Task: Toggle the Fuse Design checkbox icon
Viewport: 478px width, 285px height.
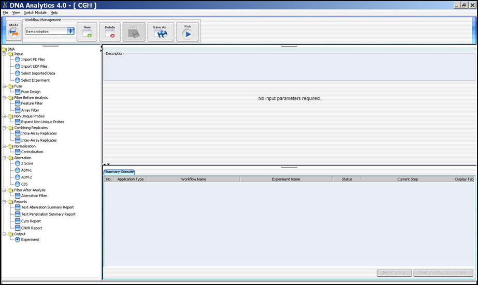Action: 18,92
